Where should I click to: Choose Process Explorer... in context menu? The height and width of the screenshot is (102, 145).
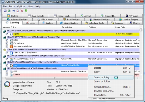point(111,91)
